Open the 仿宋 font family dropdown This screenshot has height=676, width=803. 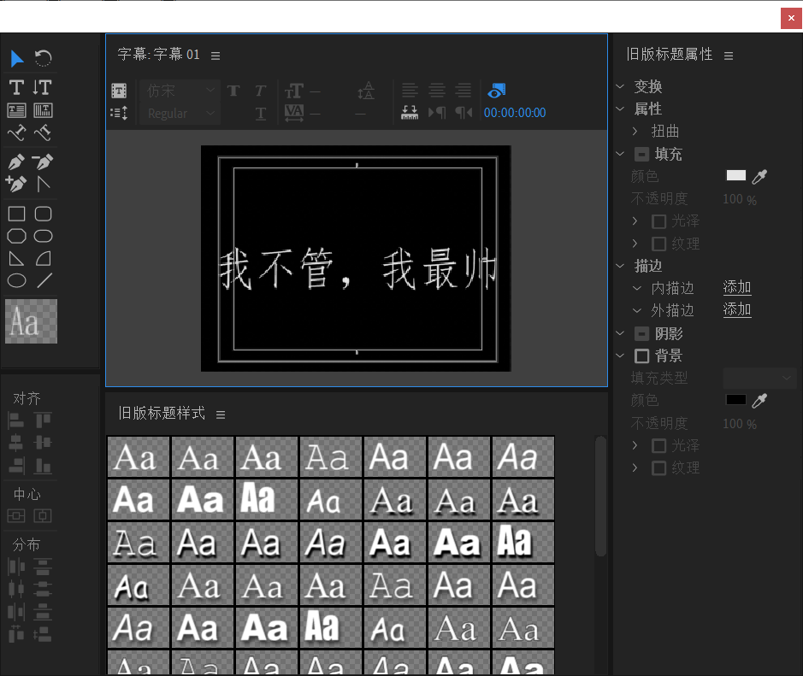tap(180, 91)
